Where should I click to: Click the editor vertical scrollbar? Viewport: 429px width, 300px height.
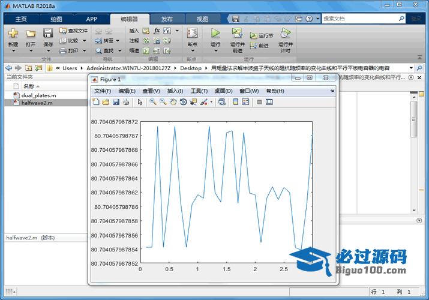pos(413,120)
